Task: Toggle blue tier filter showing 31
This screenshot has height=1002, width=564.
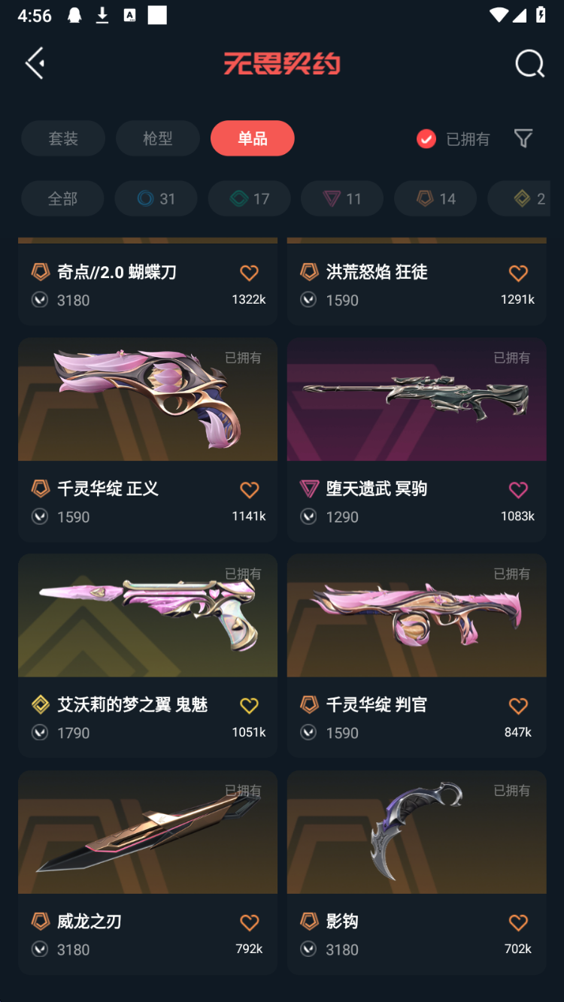Action: pos(156,198)
